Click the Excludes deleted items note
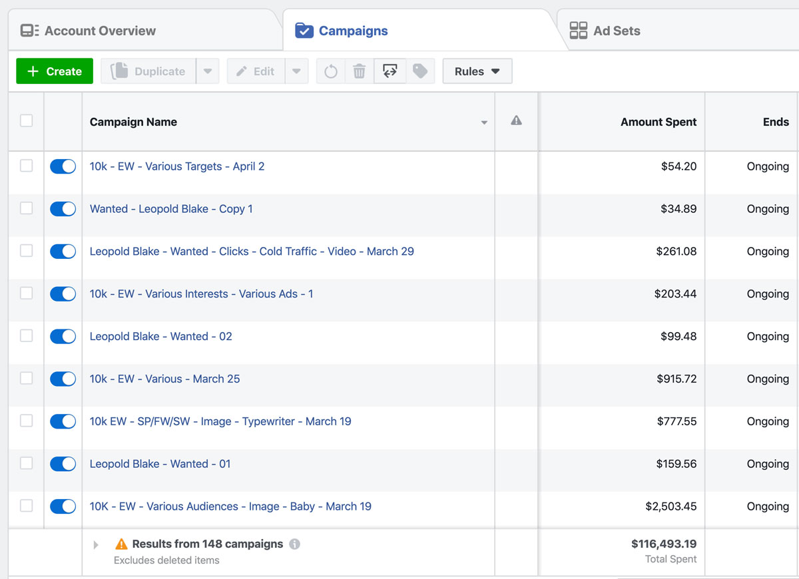This screenshot has width=799, height=579. pyautogui.click(x=166, y=560)
